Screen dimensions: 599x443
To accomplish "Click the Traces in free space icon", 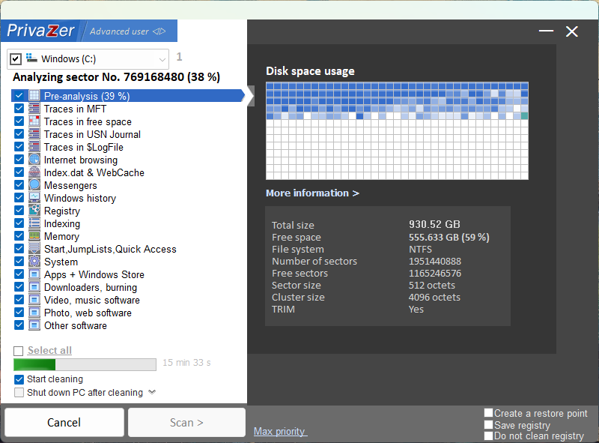I will 34,121.
